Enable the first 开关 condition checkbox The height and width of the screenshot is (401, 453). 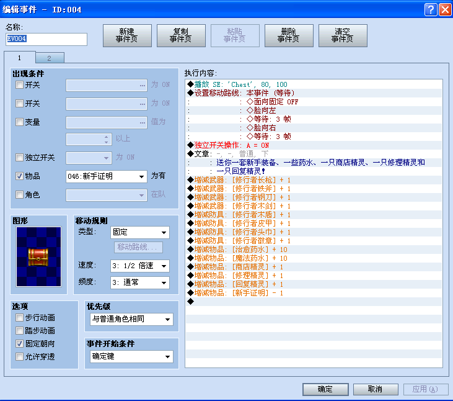pyautogui.click(x=19, y=85)
